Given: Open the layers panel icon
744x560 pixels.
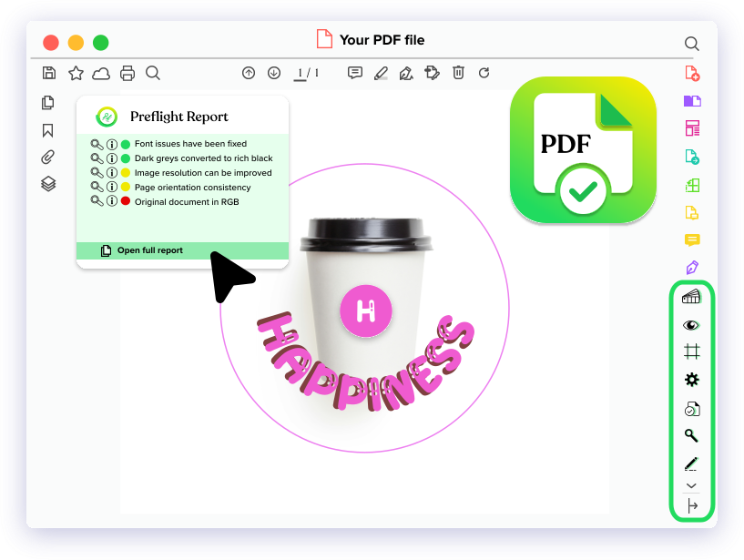Looking at the screenshot, I should 48,184.
